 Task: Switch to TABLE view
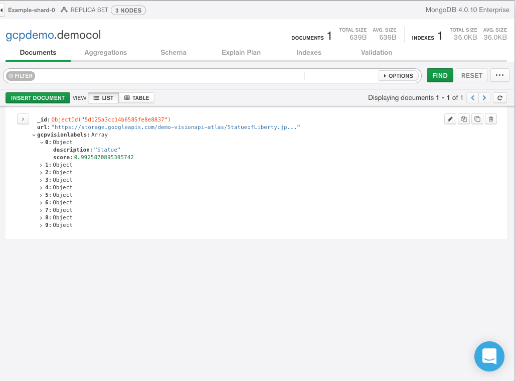(136, 98)
